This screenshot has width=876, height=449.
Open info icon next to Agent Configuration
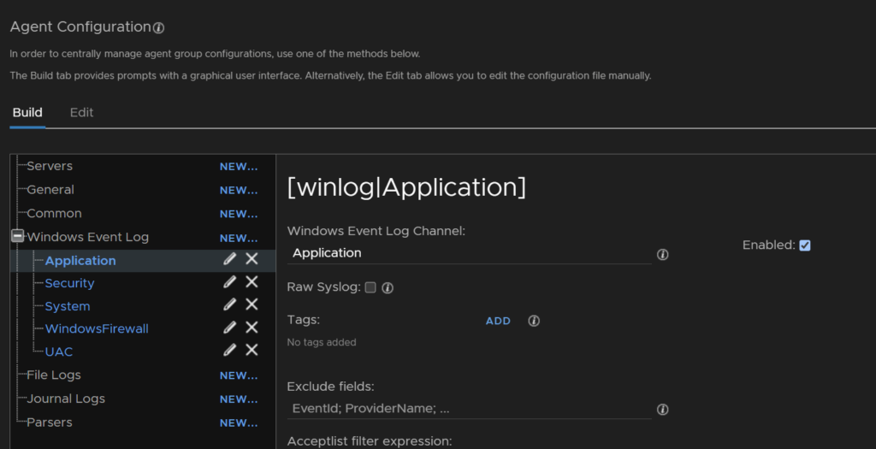tap(158, 28)
